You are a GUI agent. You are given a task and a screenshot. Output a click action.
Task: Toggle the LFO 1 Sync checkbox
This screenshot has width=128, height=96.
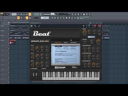point(42,51)
